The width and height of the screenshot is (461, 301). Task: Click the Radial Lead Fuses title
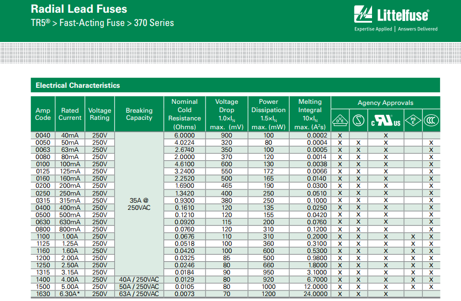pos(79,9)
